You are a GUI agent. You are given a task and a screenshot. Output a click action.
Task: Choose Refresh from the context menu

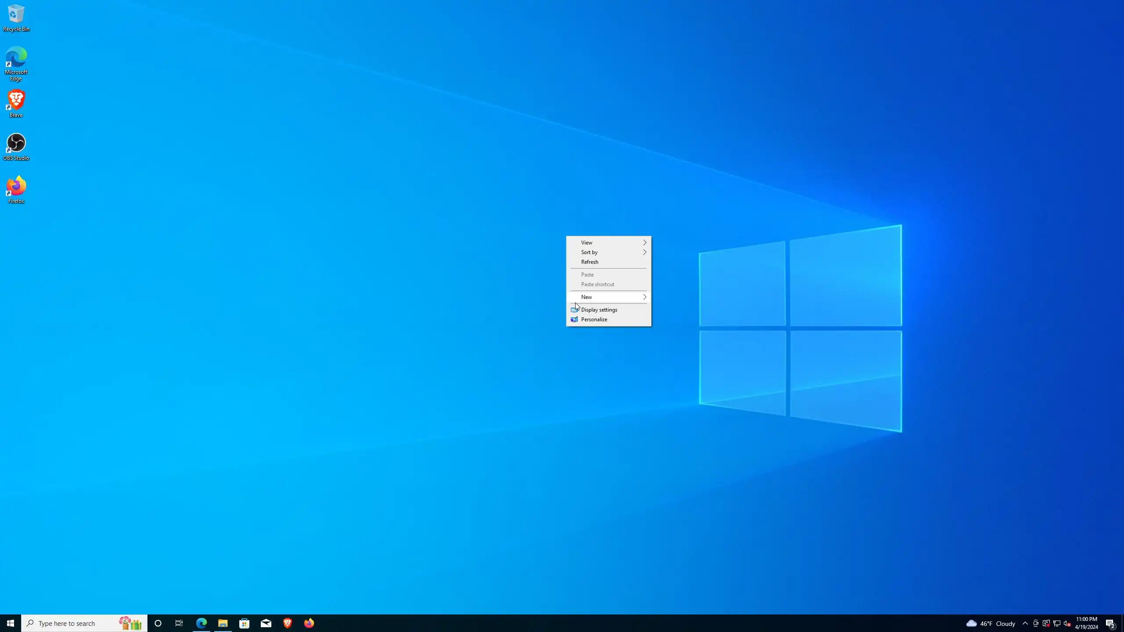point(590,262)
